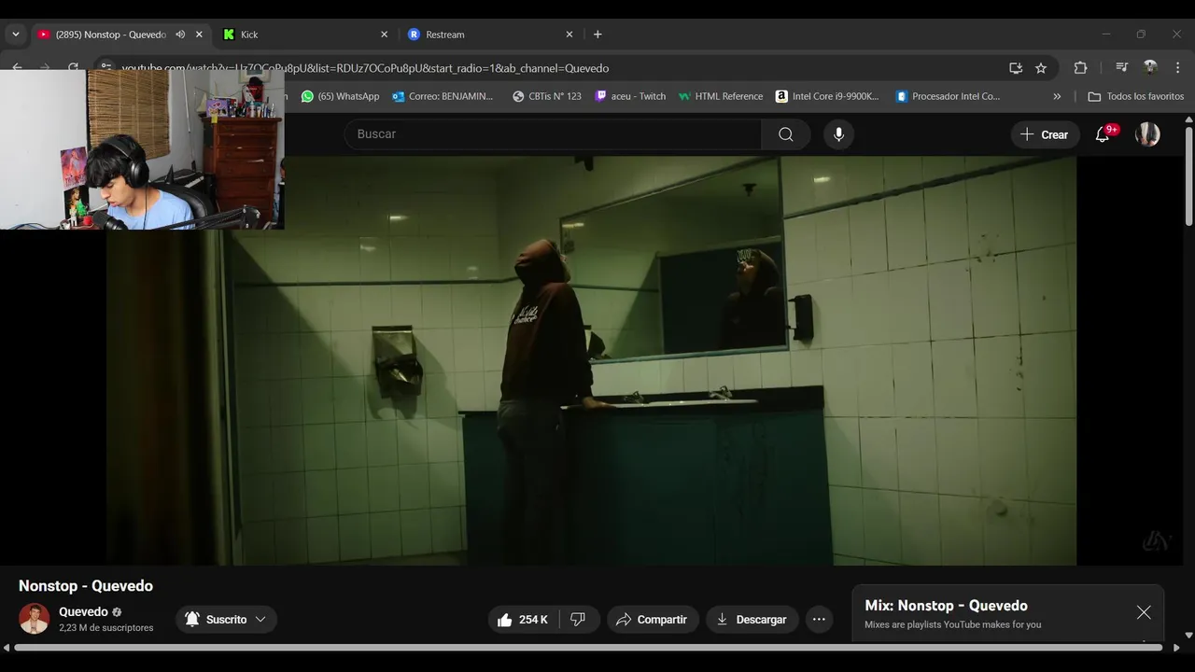This screenshot has height=672, width=1195.
Task: Close the Kick tab
Action: point(384,35)
